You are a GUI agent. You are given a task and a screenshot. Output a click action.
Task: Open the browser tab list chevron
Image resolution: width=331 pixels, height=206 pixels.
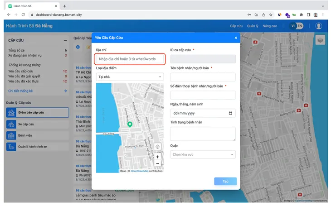click(x=323, y=6)
